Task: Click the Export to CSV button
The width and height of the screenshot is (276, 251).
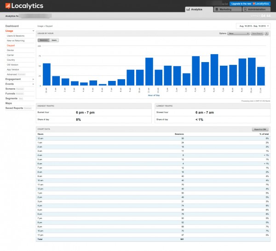Action: (x=260, y=130)
